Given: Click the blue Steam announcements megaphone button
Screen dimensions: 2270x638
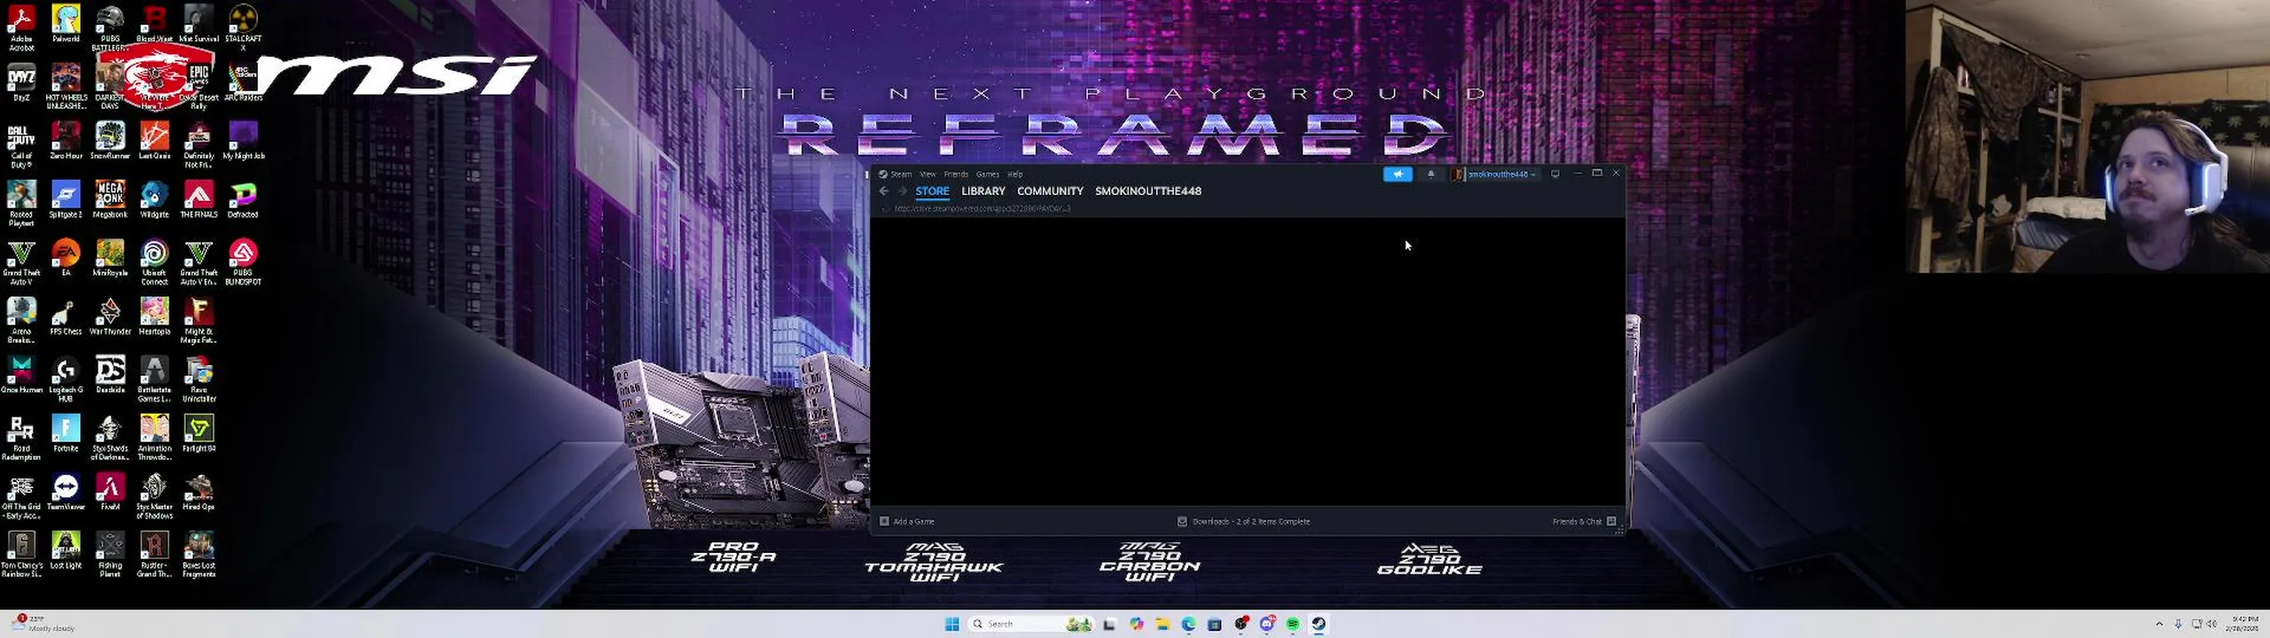Looking at the screenshot, I should pos(1397,175).
